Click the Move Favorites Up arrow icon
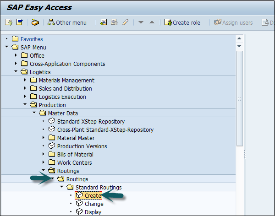This screenshot has height=216, width=275. (x=152, y=22)
